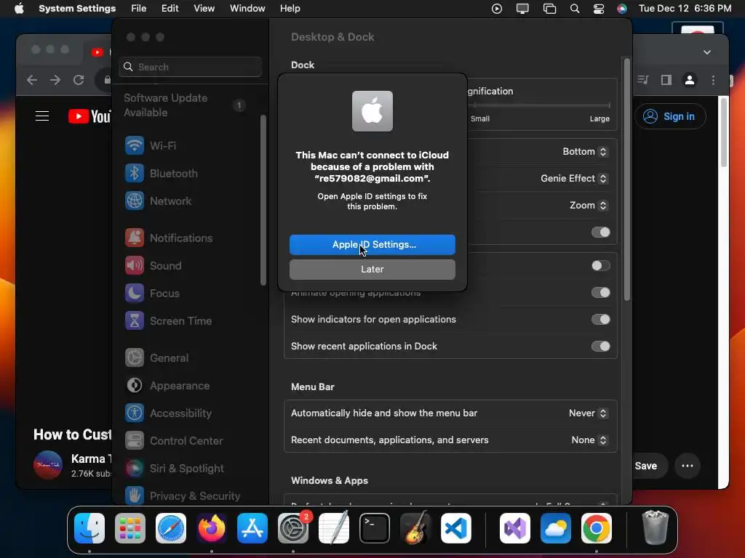745x558 pixels.
Task: Adjust the Magnification slider
Action: (x=540, y=105)
